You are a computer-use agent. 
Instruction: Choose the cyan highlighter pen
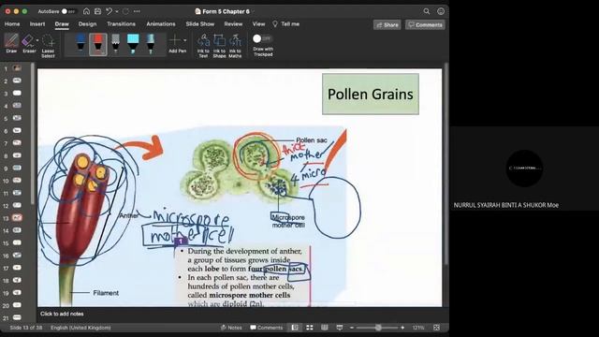pos(133,43)
